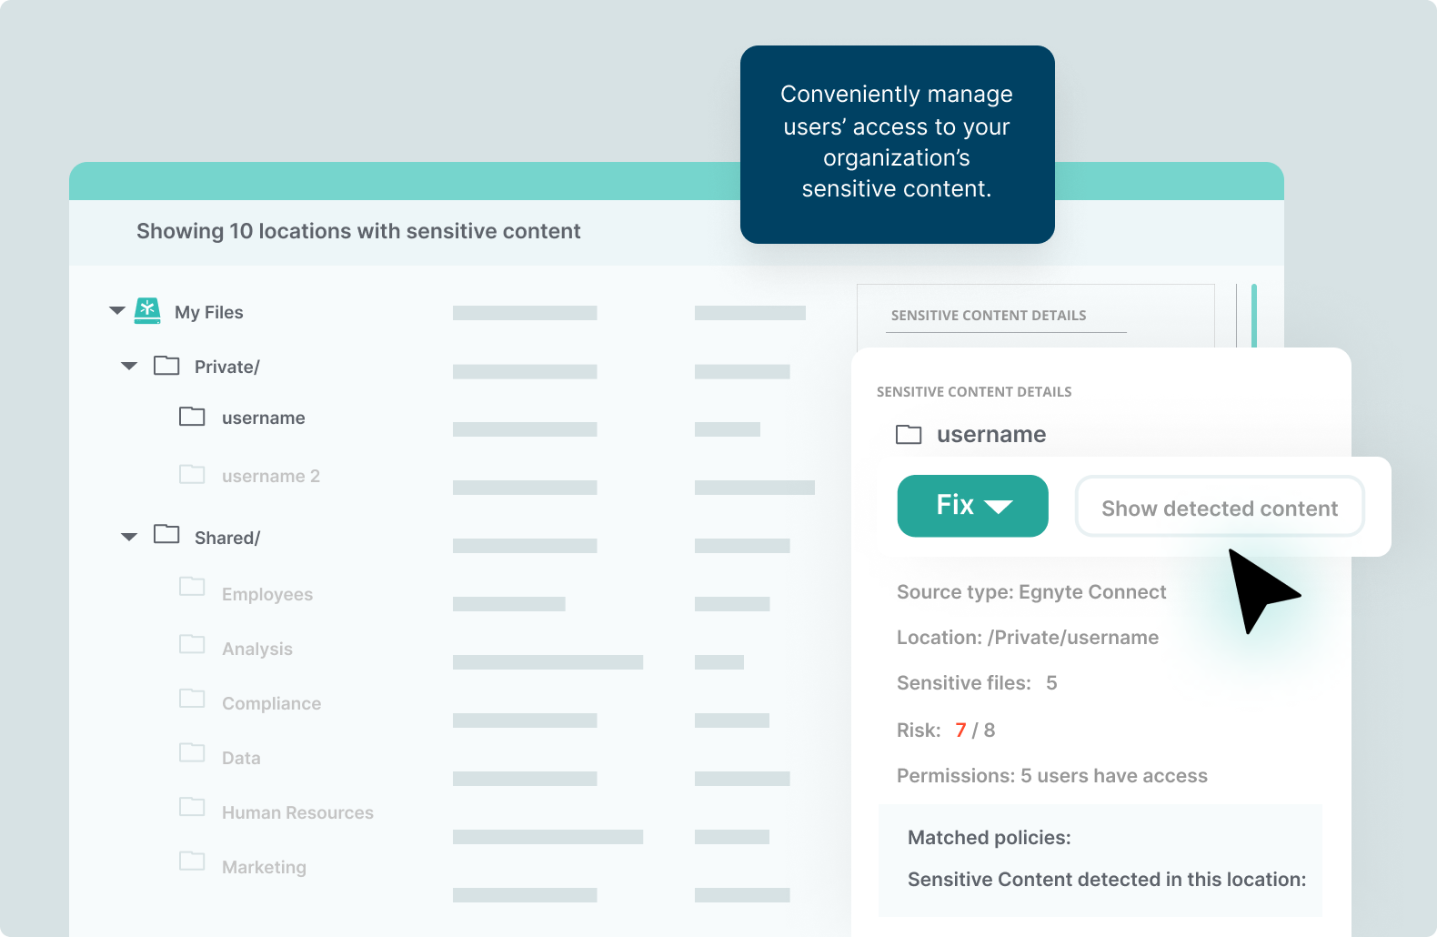This screenshot has width=1437, height=937.
Task: Click the Matched policies section
Action: pos(990,838)
